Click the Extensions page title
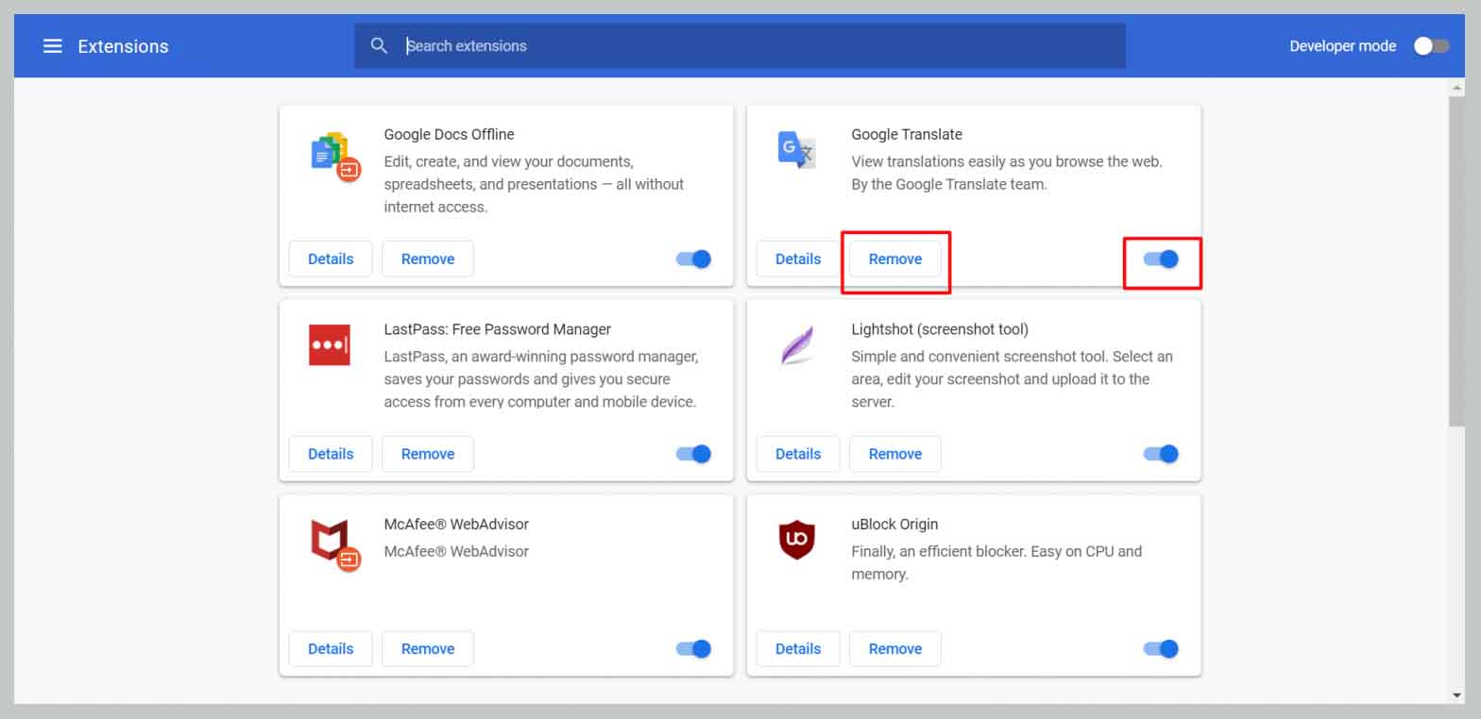Screen dimensions: 1481x719 (x=123, y=46)
